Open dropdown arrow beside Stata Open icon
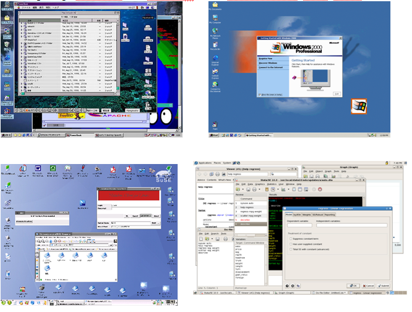412x312 pixels. coord(243,189)
